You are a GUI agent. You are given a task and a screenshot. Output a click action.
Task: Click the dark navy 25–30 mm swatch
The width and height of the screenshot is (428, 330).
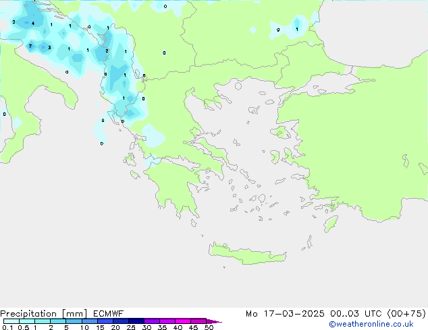click(x=136, y=321)
